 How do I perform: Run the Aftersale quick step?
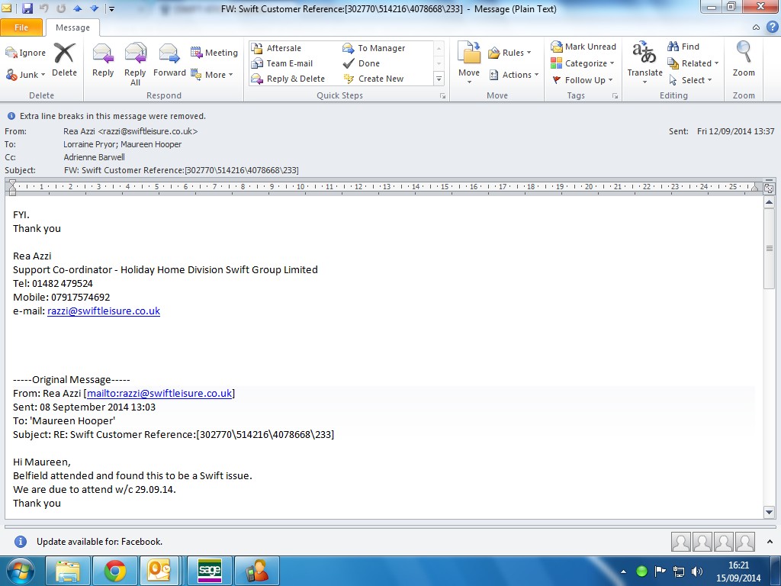click(x=276, y=48)
